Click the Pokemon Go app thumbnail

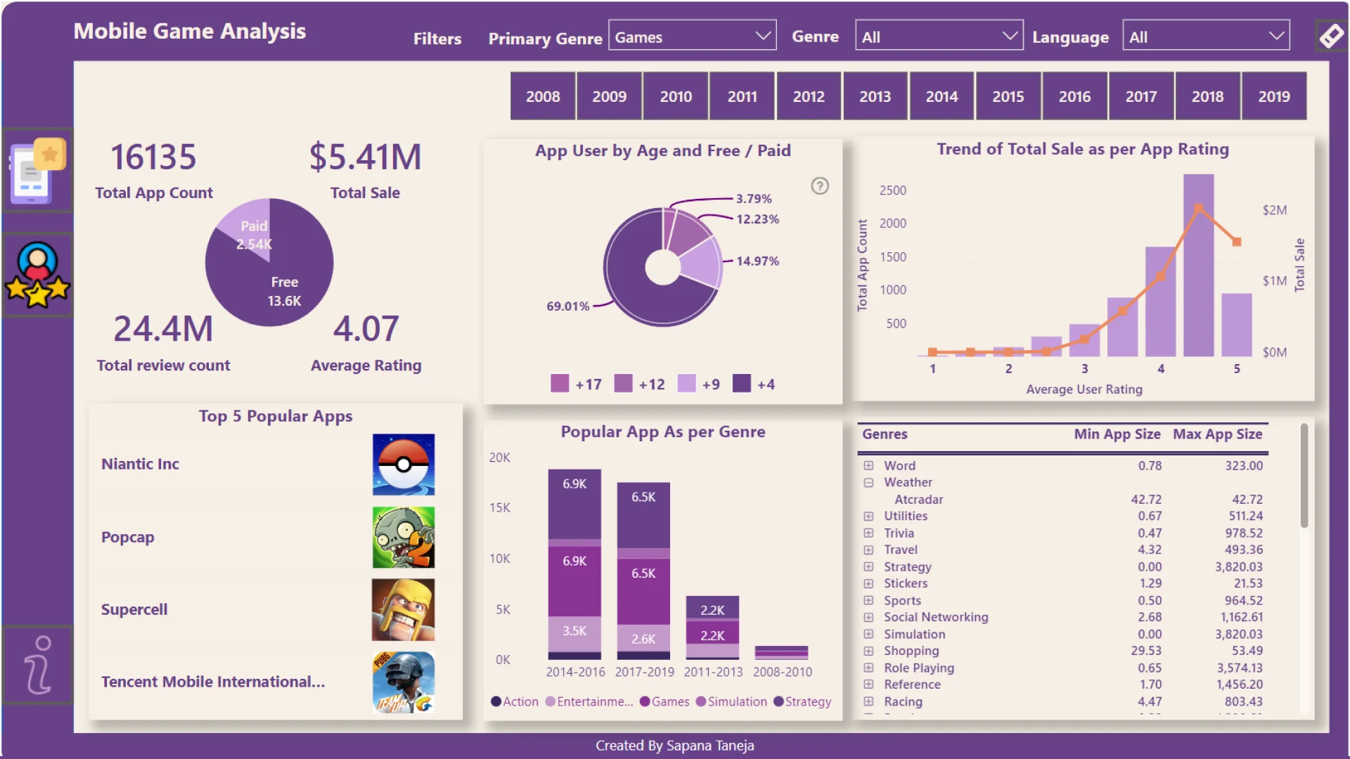tap(404, 465)
